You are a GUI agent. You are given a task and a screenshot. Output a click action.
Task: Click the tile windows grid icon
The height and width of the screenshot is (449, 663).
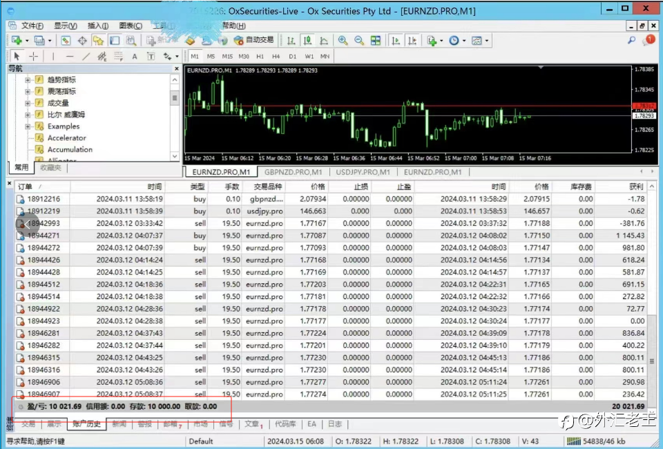pyautogui.click(x=376, y=41)
